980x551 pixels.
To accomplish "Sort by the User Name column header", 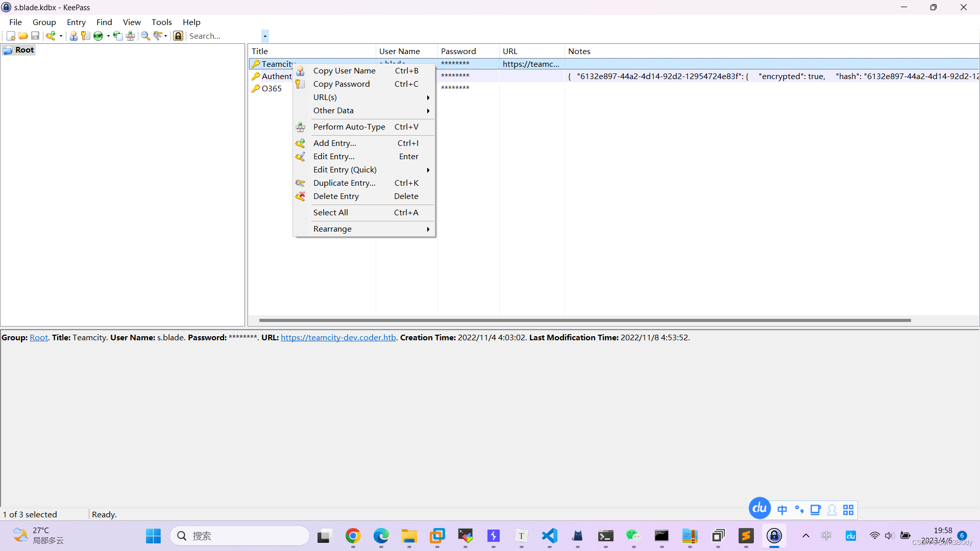I will point(407,51).
